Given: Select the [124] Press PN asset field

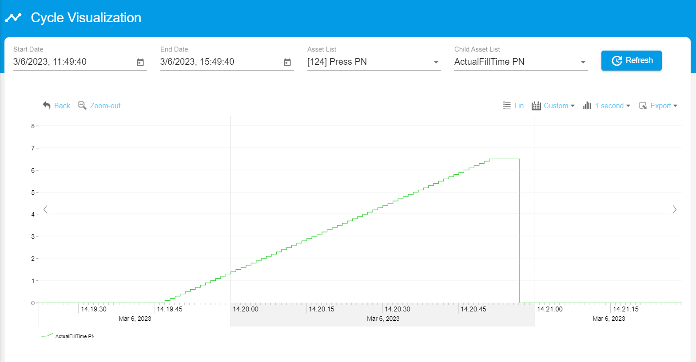Looking at the screenshot, I should pos(374,62).
